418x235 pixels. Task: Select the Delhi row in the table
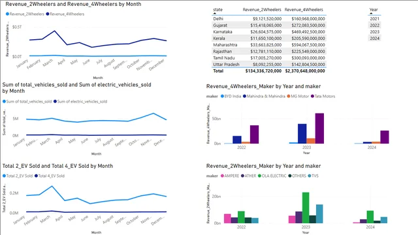click(x=269, y=19)
